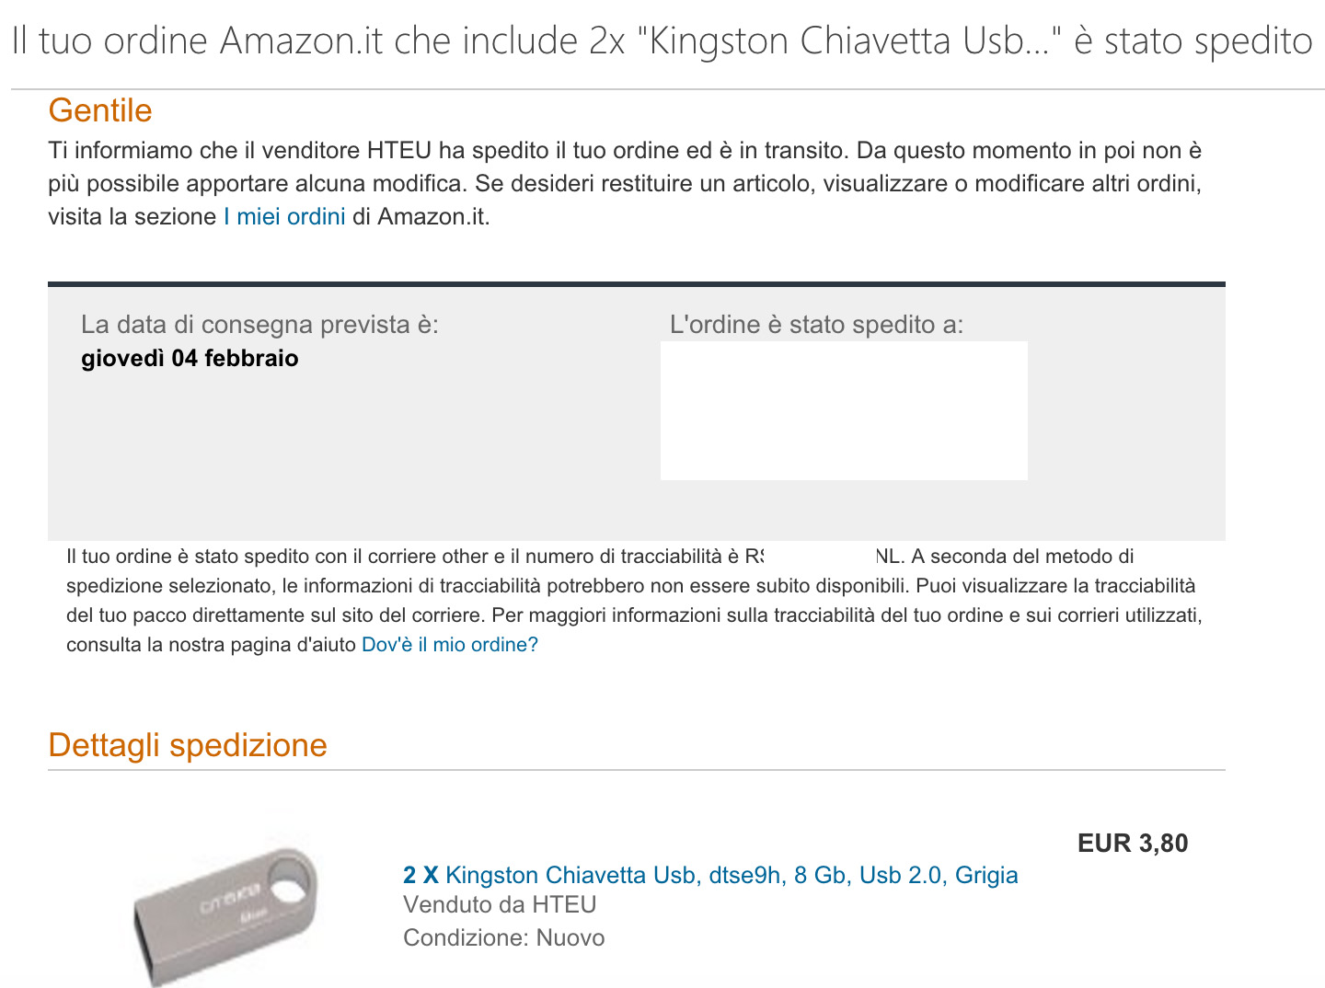
Task: Click the "Condizione: Nuovo" text
Action: coord(504,938)
